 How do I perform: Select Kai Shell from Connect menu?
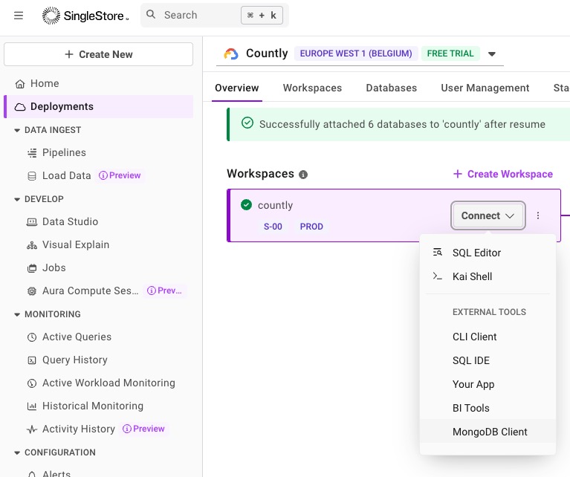[488, 276]
